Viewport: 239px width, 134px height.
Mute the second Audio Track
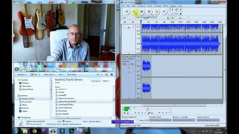pos(125,64)
